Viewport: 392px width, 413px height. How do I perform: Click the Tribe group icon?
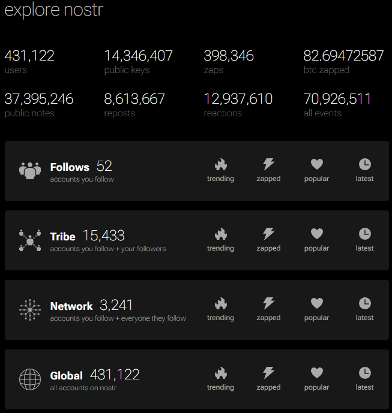[29, 240]
